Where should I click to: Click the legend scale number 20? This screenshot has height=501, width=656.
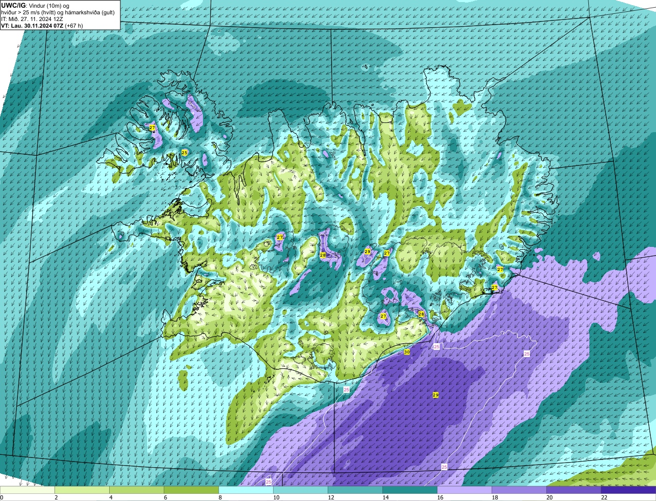point(549,497)
